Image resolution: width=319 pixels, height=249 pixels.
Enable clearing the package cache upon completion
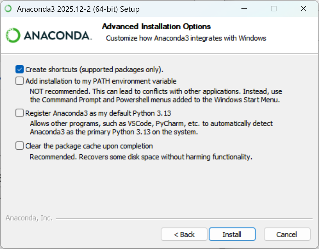click(20, 146)
